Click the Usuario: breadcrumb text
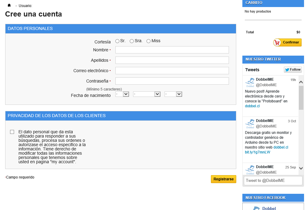This screenshot has width=308, height=210. 25,6
